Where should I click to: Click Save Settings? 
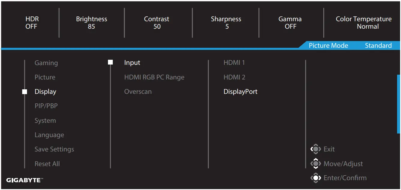pyautogui.click(x=54, y=149)
